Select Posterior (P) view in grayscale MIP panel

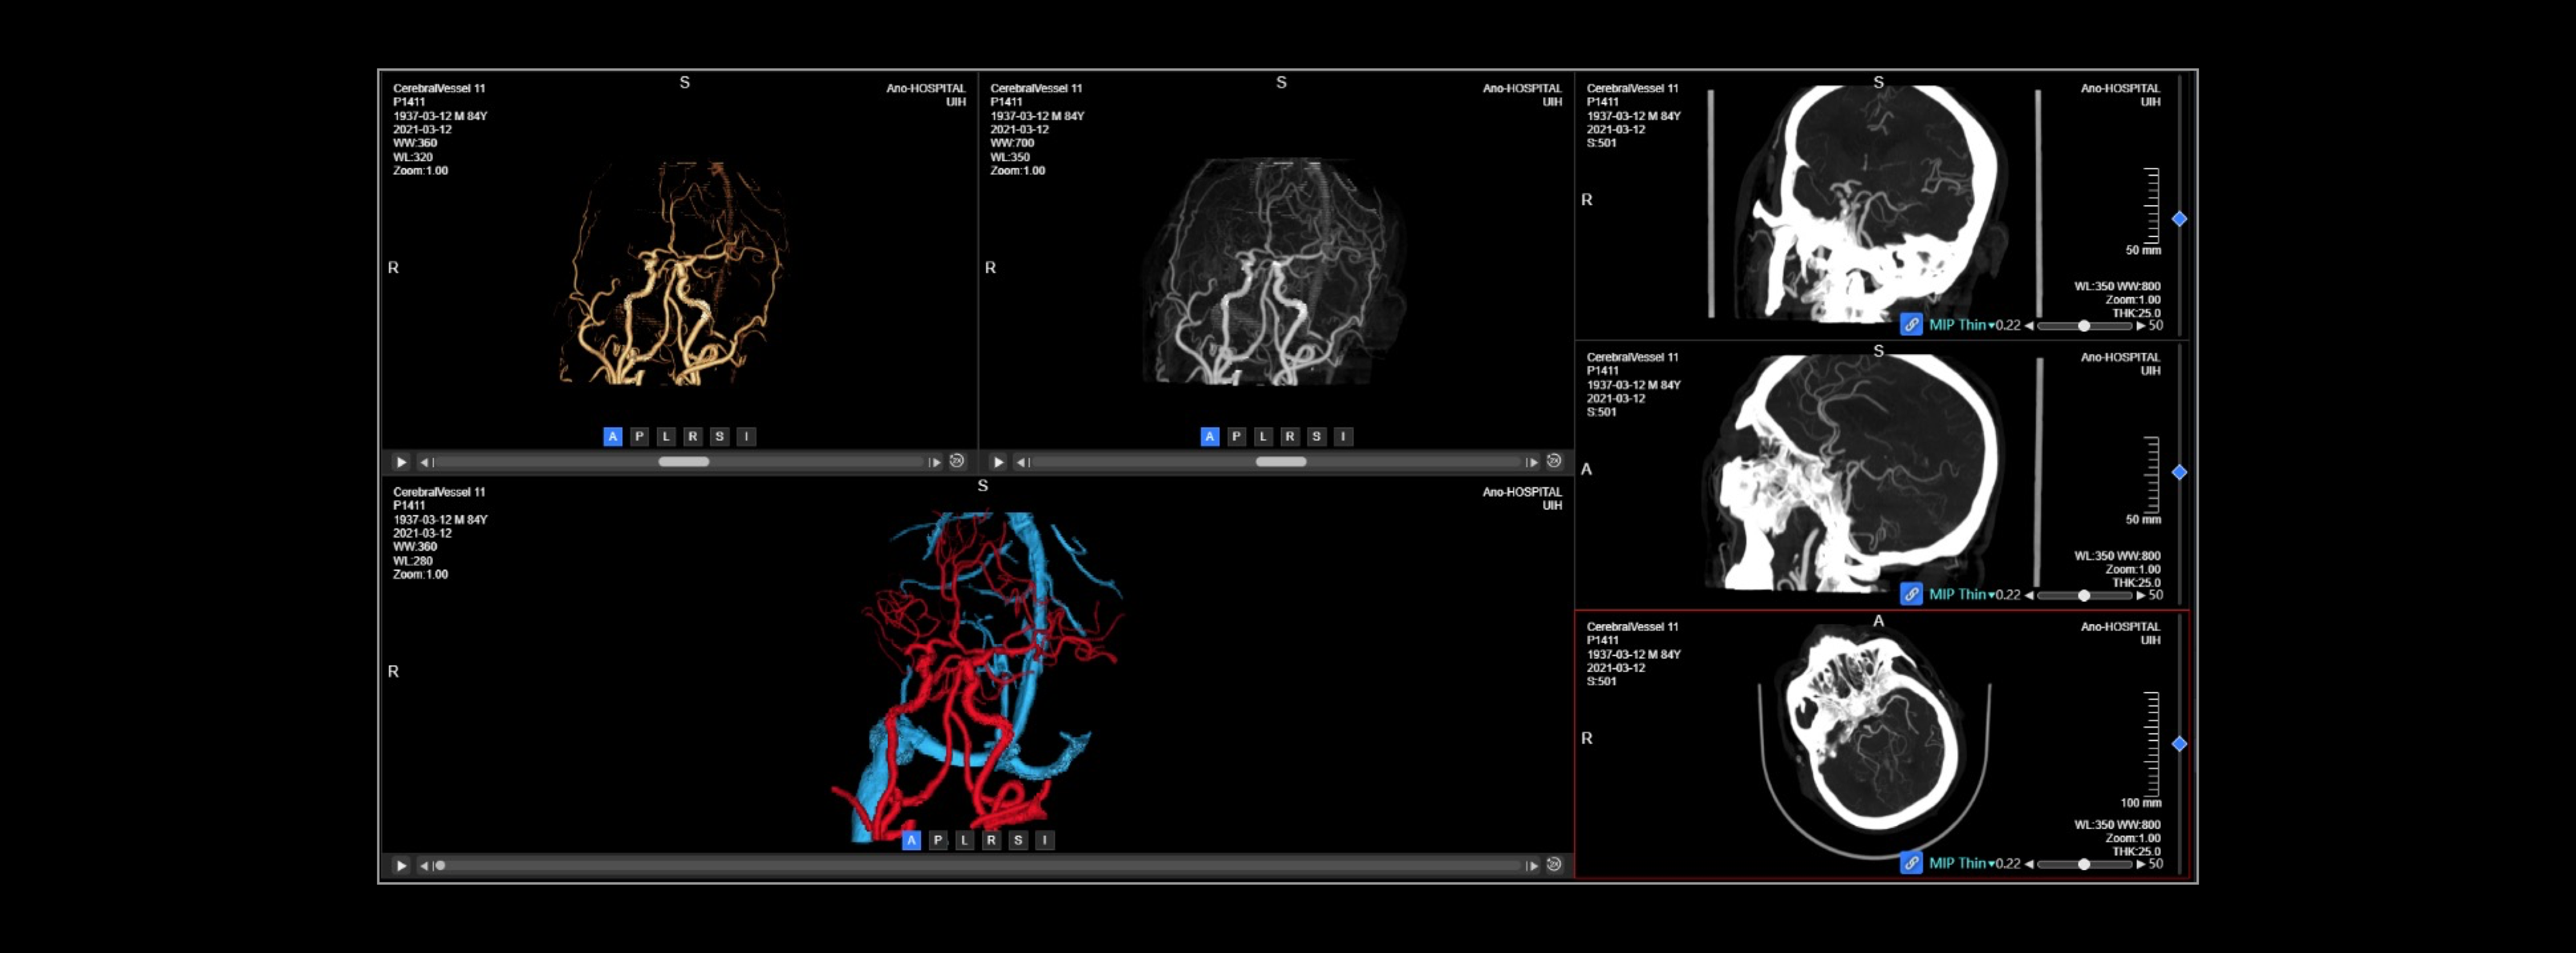click(x=1237, y=437)
